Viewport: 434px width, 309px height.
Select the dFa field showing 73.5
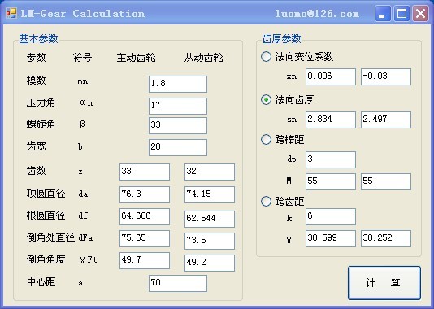pos(210,241)
